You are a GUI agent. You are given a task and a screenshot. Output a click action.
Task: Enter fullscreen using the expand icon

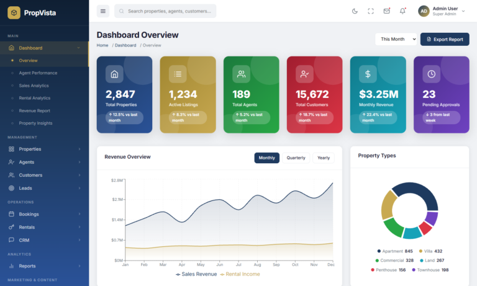[371, 11]
